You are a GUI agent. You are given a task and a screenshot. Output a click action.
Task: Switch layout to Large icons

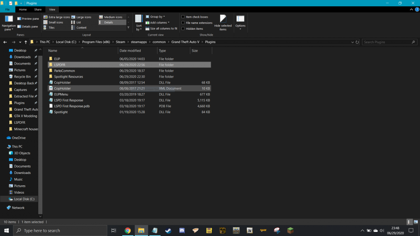coord(81,17)
